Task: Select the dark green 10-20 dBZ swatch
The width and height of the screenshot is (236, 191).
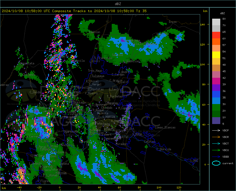Action: pos(216,114)
